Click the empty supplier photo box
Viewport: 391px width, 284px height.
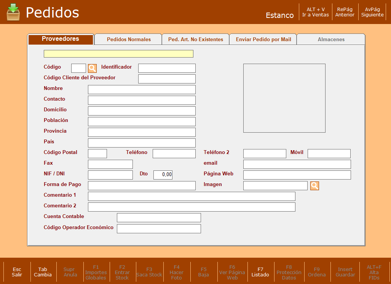284,98
